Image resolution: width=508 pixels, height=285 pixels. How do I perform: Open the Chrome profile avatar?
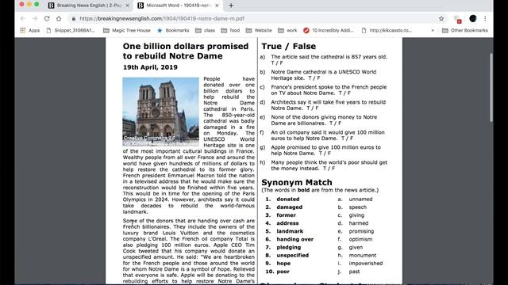coord(473,19)
